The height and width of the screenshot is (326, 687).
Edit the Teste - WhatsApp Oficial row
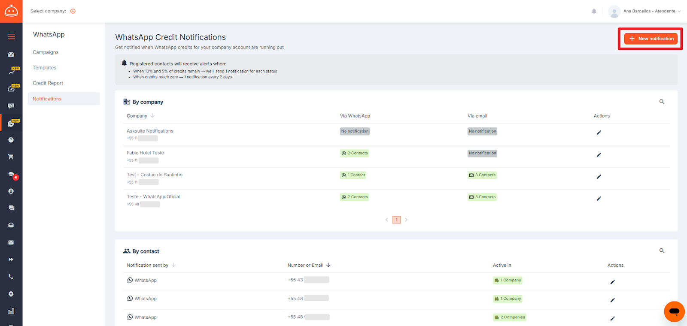[x=599, y=199]
